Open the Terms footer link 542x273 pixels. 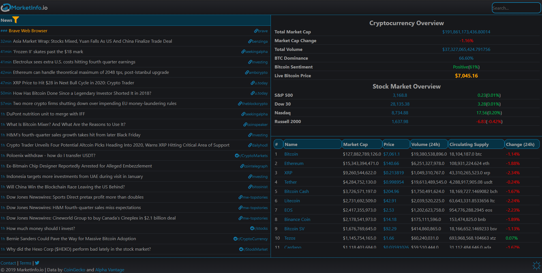pos(25,263)
